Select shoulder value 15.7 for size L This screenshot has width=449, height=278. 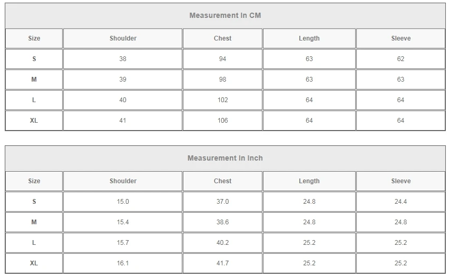point(123,243)
